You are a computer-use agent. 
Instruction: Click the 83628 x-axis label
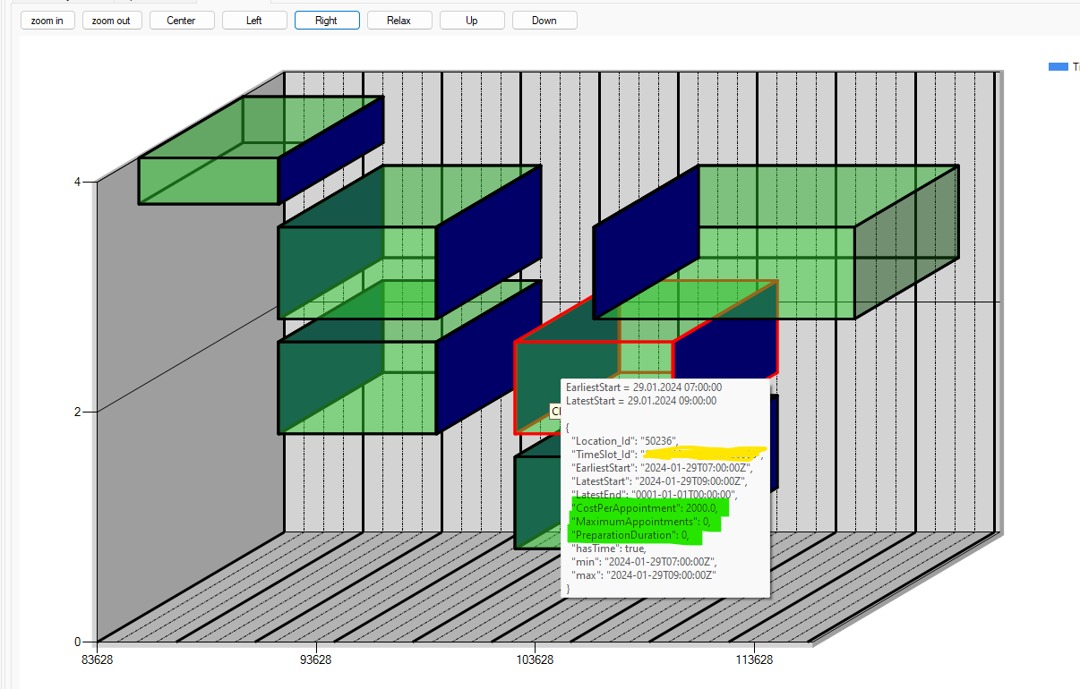(97, 660)
